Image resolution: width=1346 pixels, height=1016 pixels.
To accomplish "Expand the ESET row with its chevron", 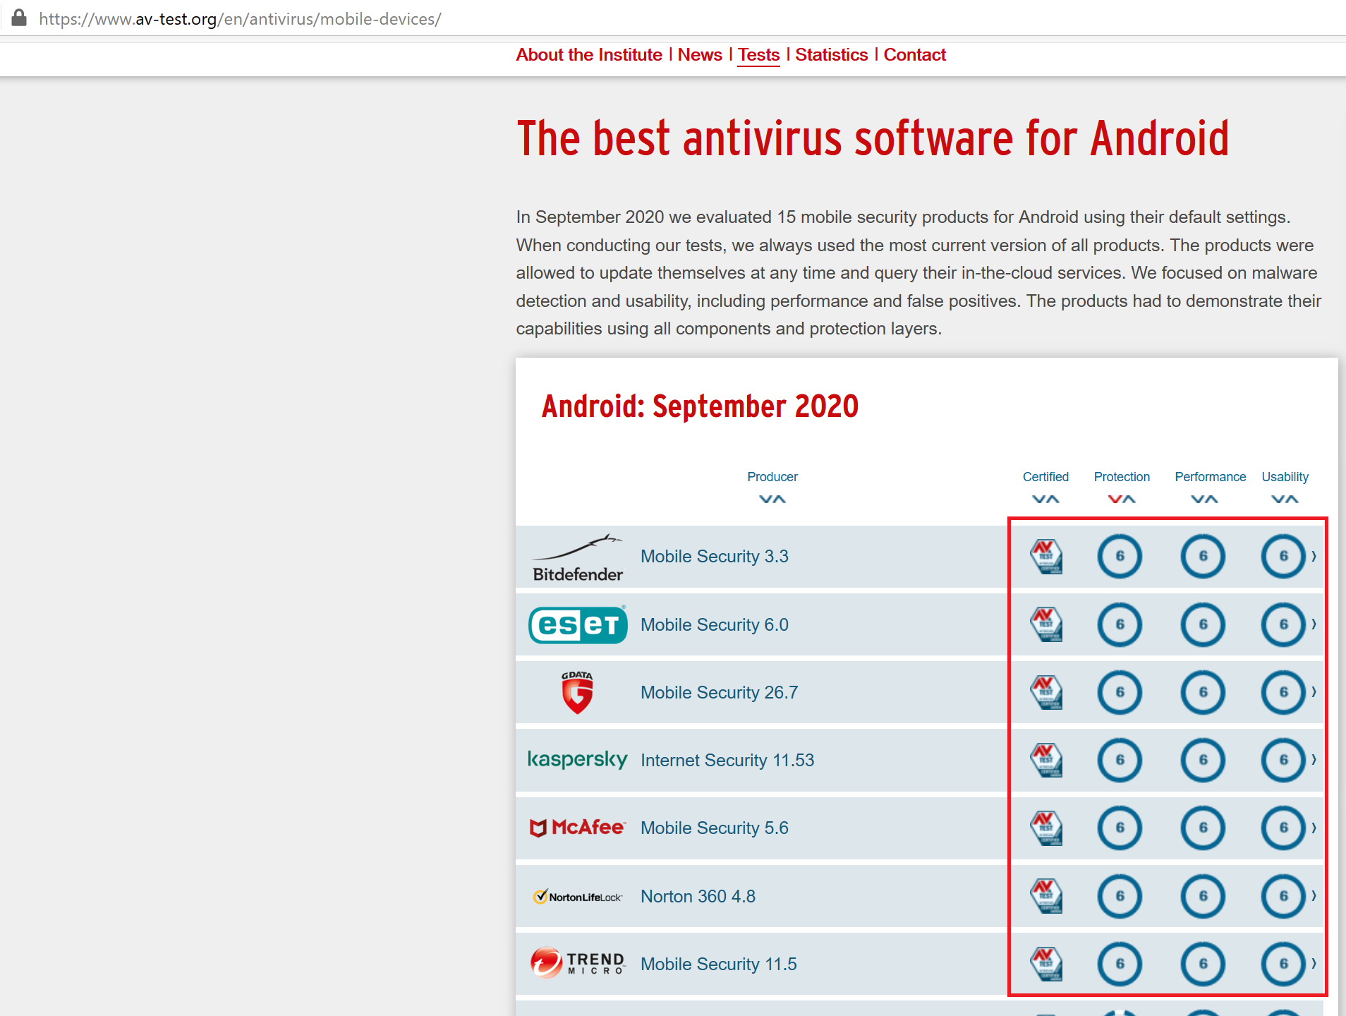I will tap(1314, 624).
